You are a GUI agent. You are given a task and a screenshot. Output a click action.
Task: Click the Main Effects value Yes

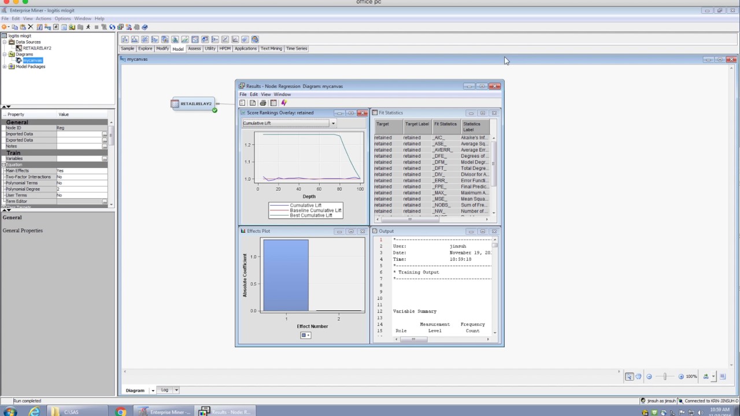click(x=81, y=170)
